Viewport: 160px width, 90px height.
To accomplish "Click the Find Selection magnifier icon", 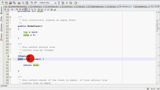I will [17, 9].
